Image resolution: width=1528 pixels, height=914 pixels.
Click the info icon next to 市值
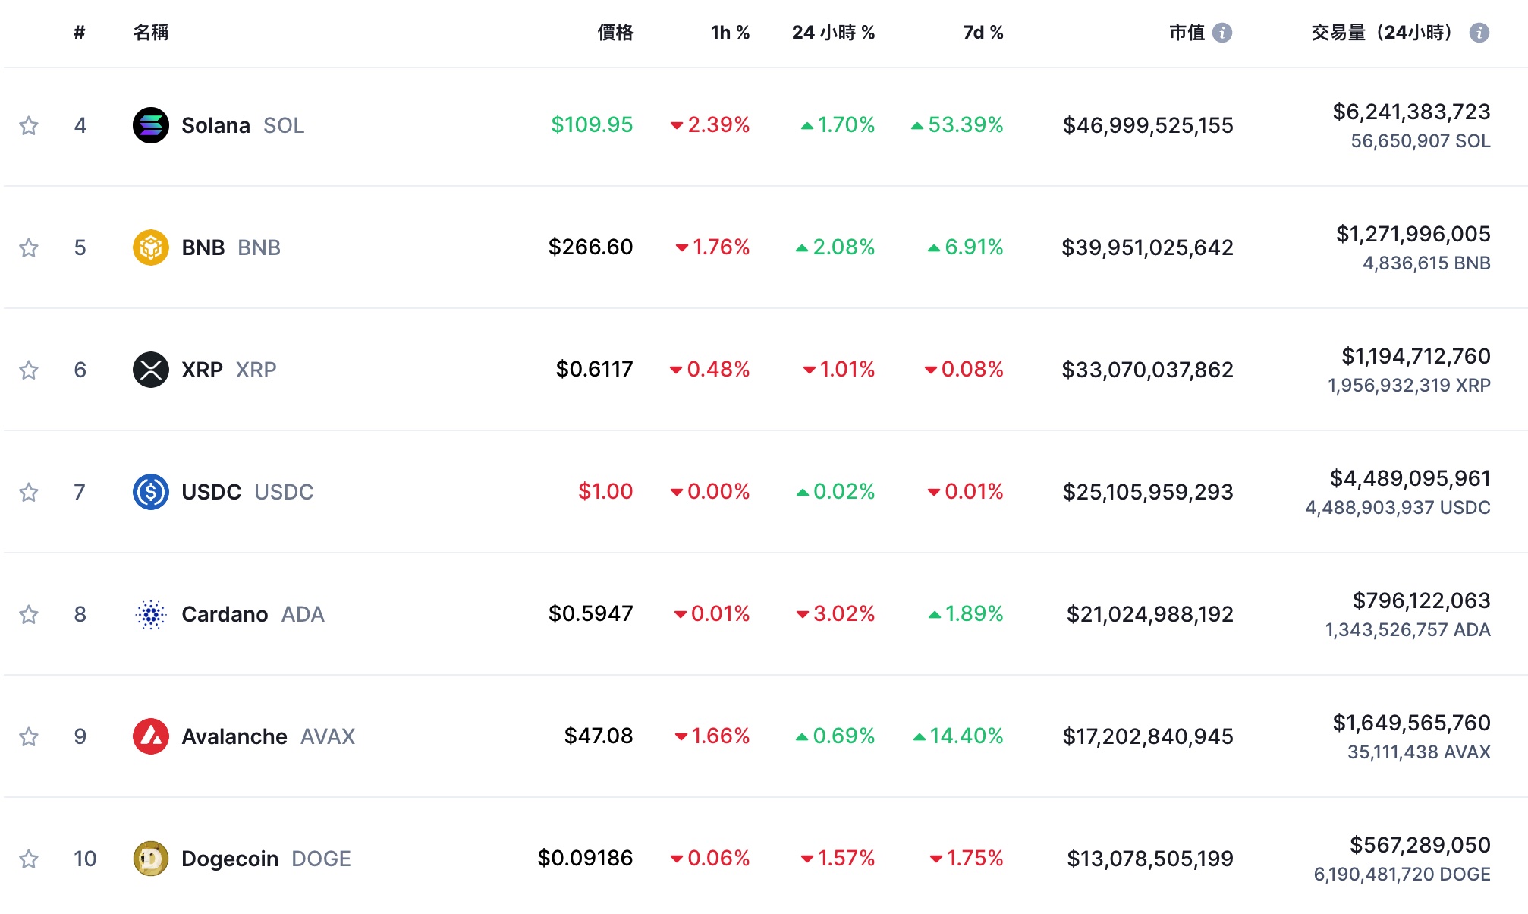[x=1222, y=33]
